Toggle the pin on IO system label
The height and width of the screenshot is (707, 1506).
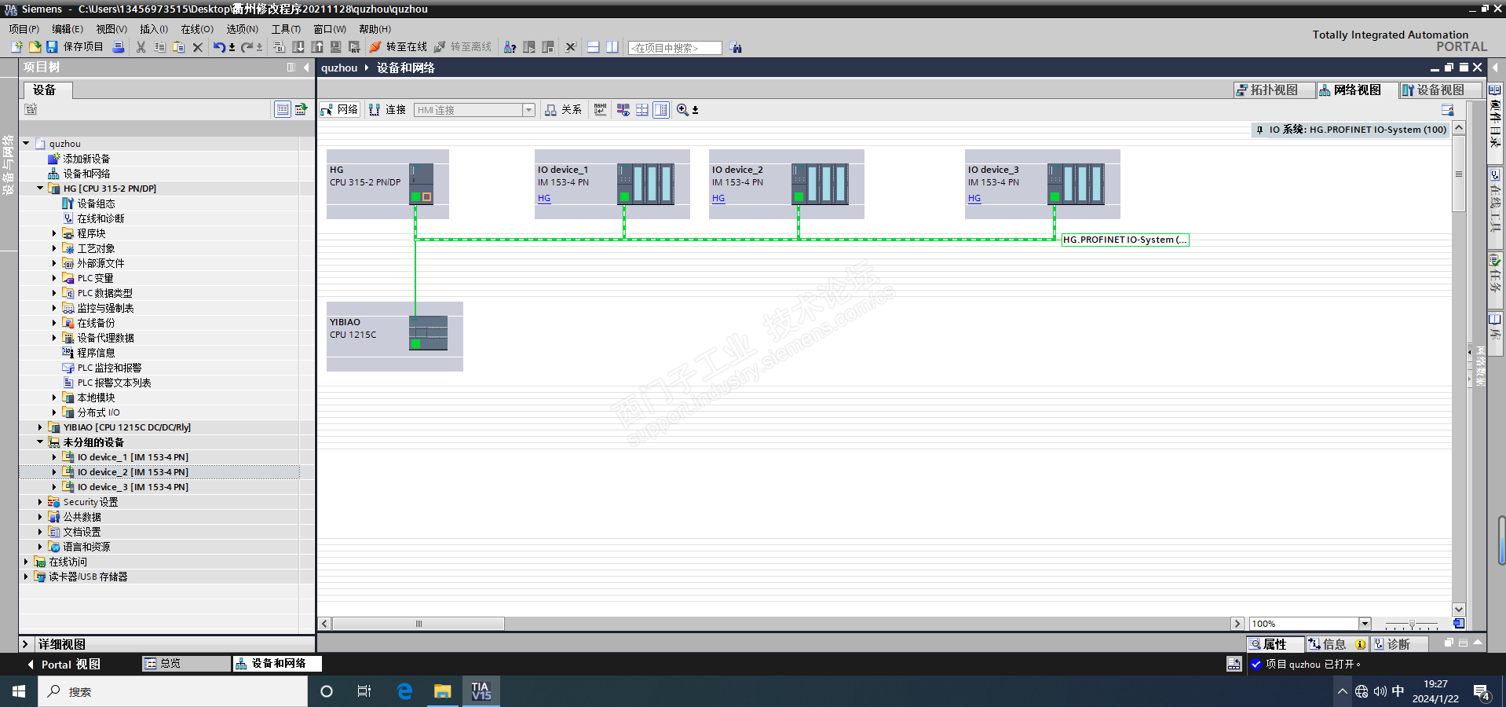(x=1260, y=130)
